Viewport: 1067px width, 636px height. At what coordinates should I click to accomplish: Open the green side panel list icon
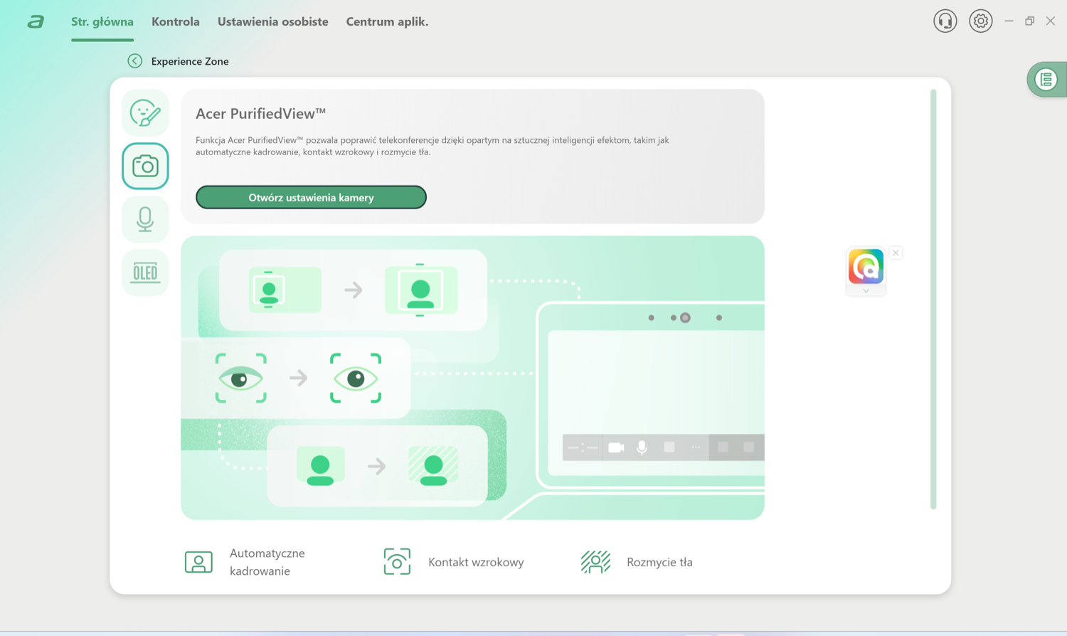(1046, 80)
